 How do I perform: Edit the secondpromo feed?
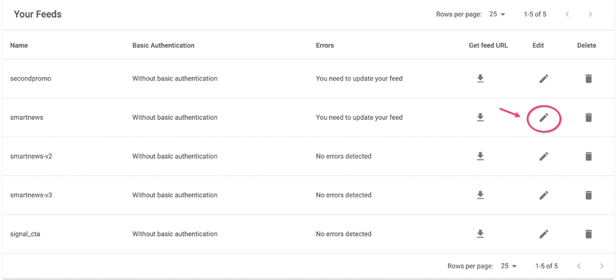click(x=544, y=79)
